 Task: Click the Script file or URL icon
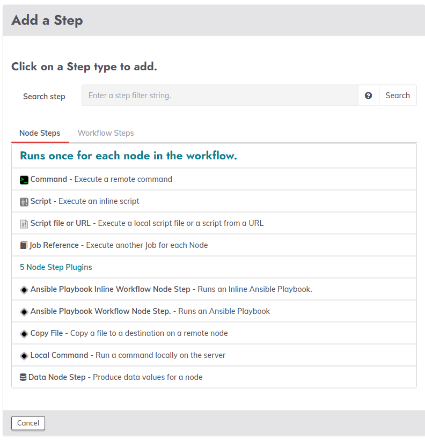pos(24,224)
